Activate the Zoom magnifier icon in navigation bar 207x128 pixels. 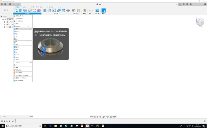click(x=100, y=117)
